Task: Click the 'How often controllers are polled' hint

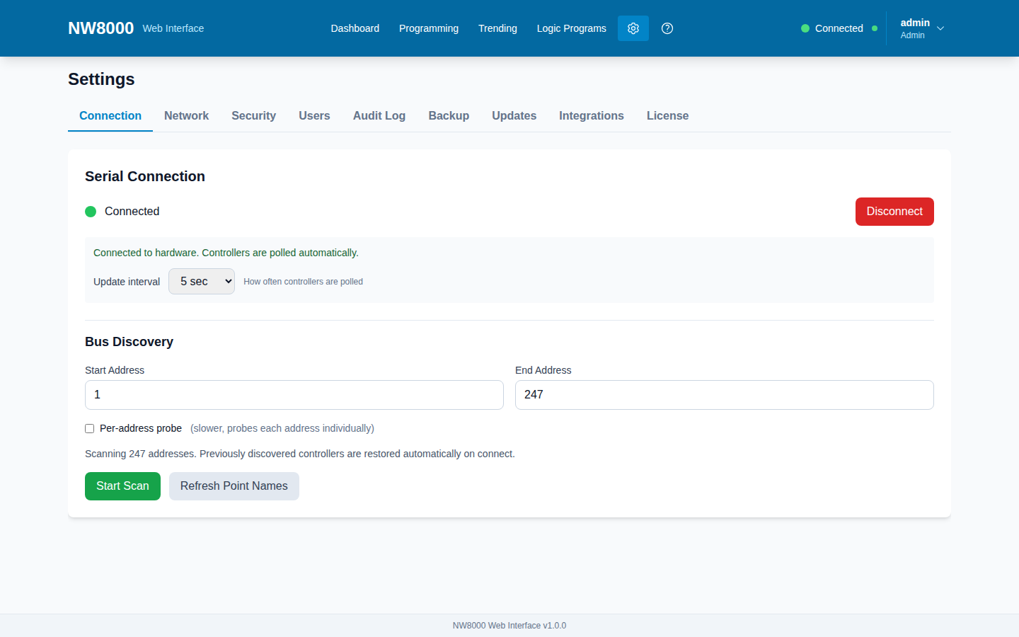Action: [303, 282]
